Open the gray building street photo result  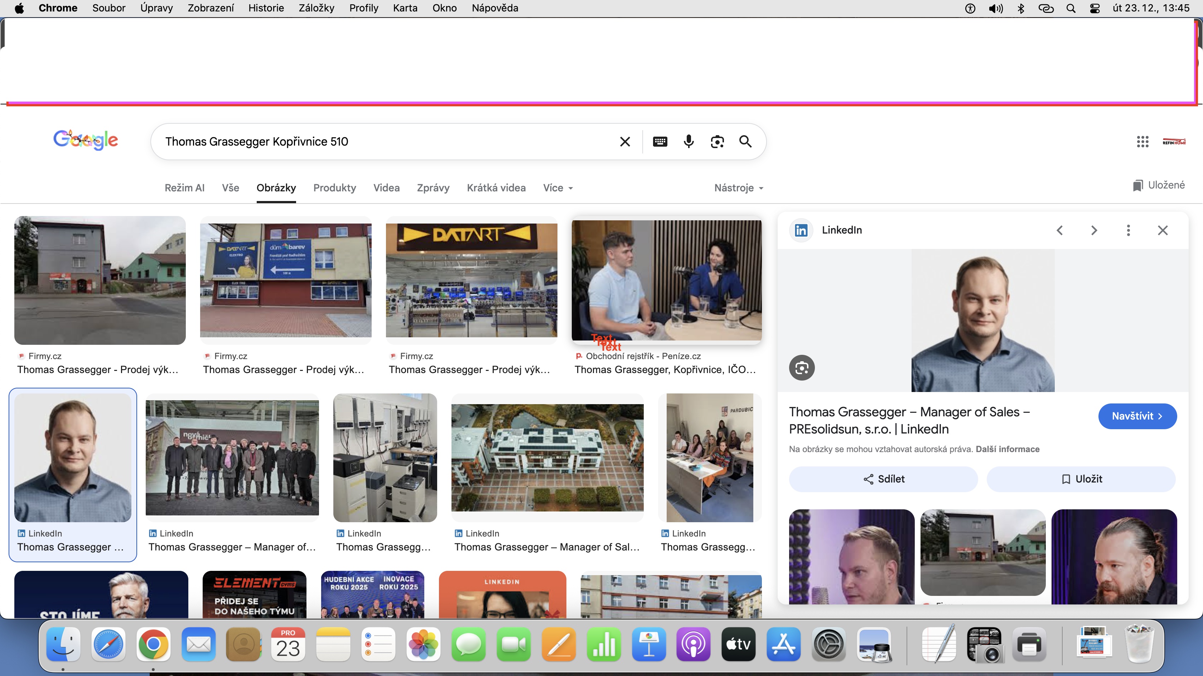tap(100, 280)
